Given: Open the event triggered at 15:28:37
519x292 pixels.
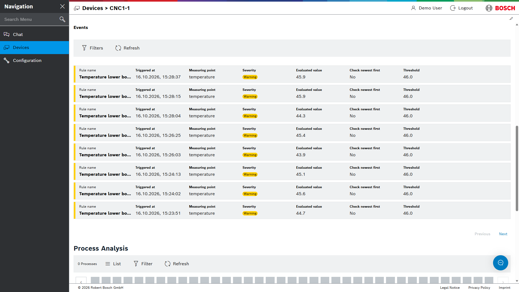Looking at the screenshot, I should 292,74.
